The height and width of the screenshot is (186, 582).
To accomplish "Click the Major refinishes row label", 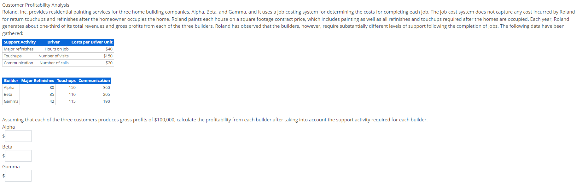I will (x=18, y=49).
